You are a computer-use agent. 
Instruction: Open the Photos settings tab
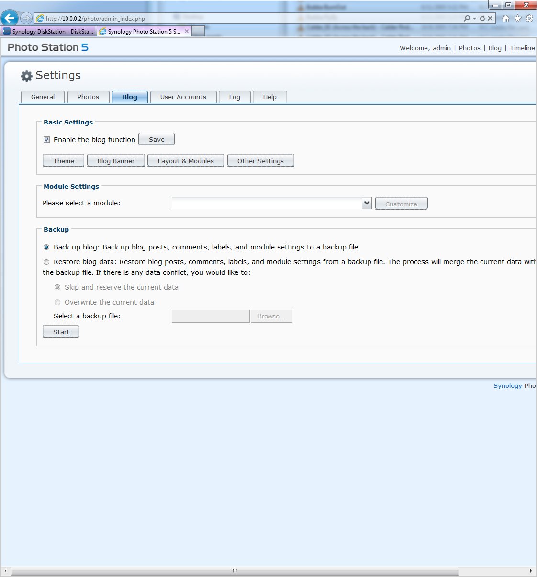click(88, 97)
